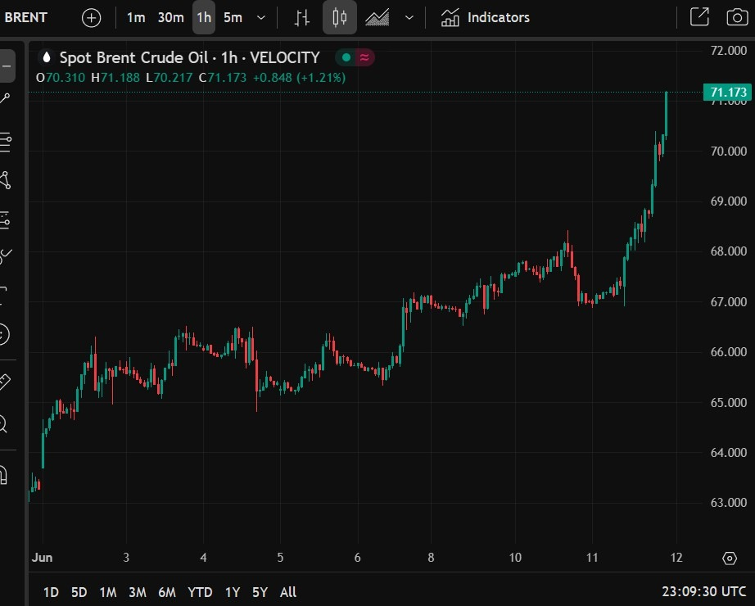Toggle the pink approximate data indicator
The image size is (755, 606).
pos(364,57)
